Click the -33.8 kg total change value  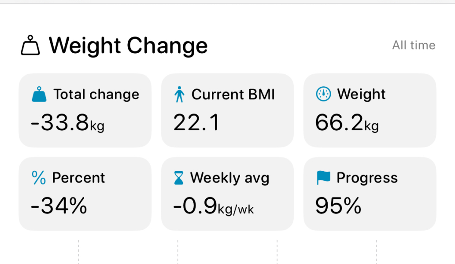67,123
